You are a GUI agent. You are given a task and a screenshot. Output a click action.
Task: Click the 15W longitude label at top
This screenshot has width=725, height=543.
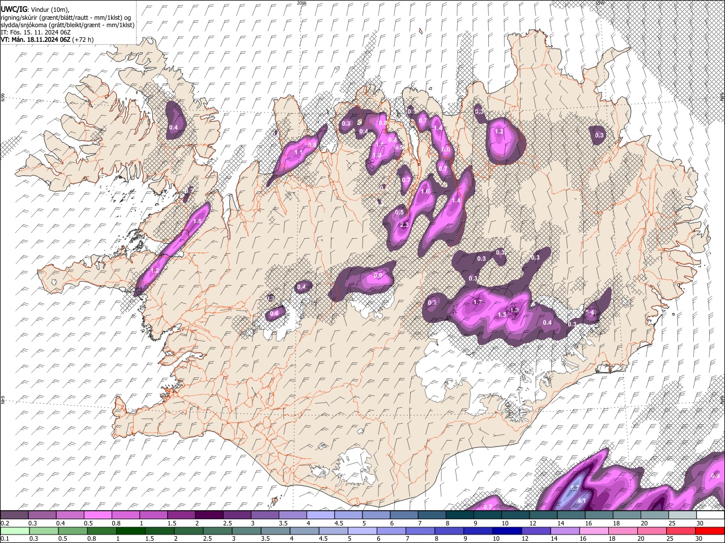600,3
